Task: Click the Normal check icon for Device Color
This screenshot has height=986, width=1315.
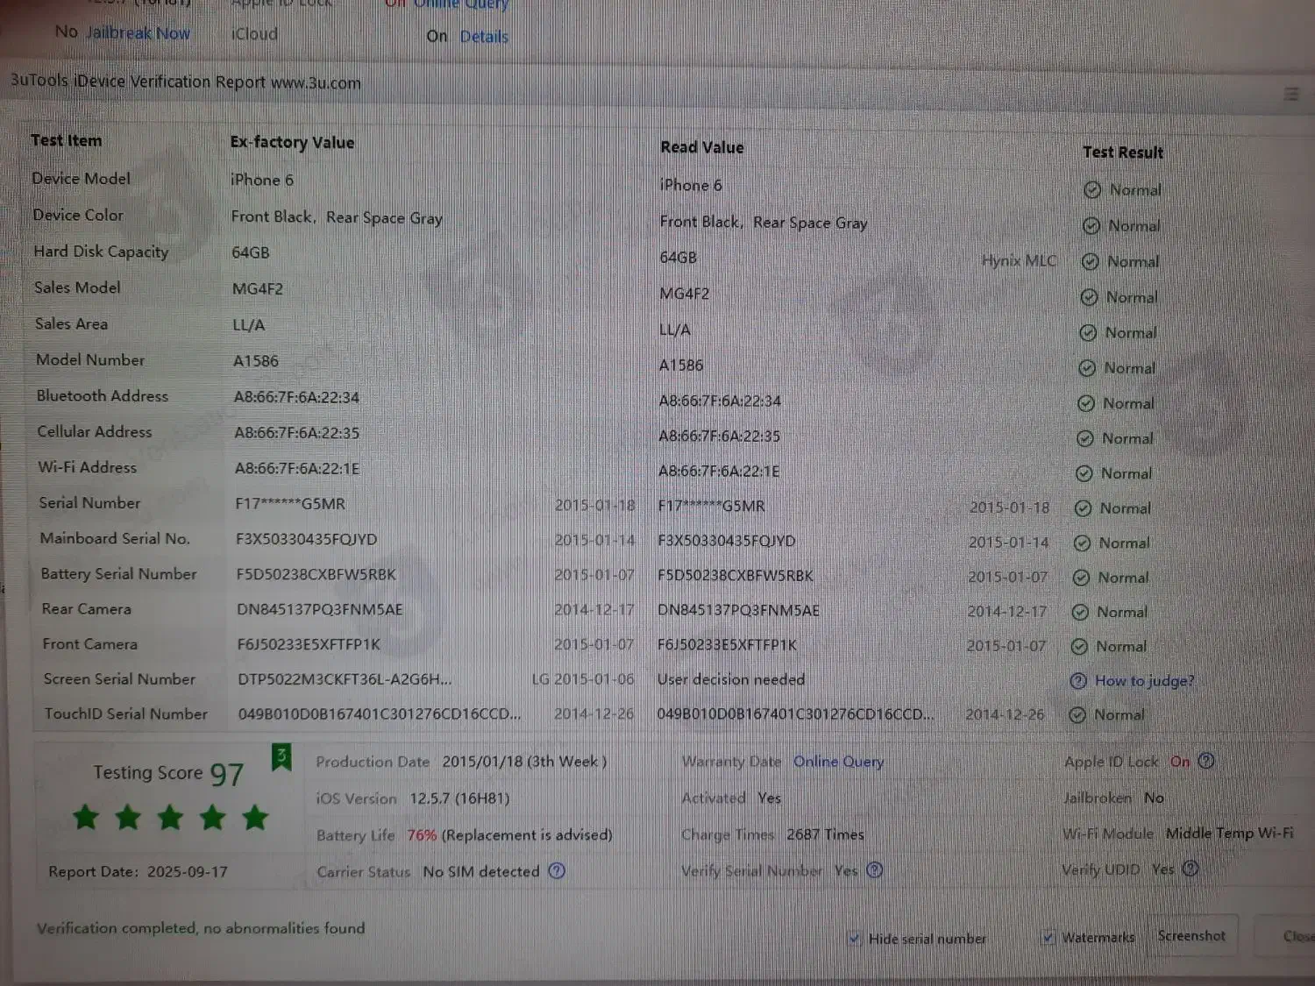Action: (1091, 226)
